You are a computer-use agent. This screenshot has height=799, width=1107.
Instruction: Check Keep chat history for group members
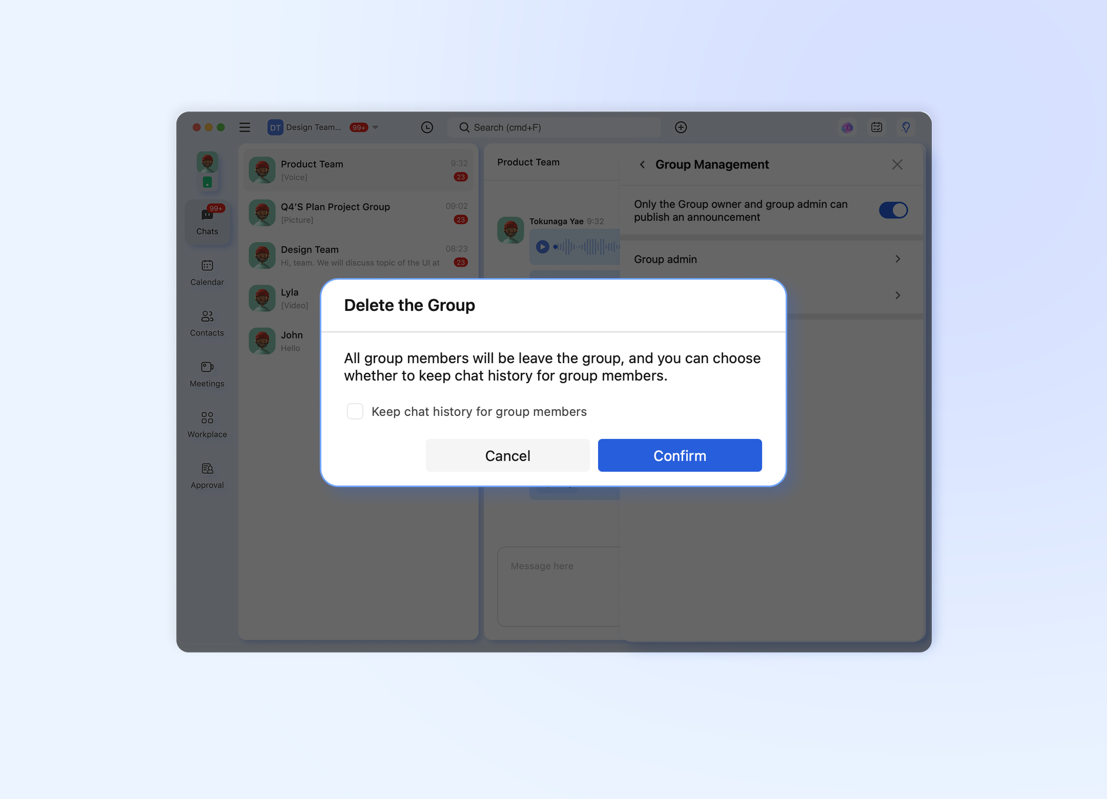pyautogui.click(x=355, y=411)
